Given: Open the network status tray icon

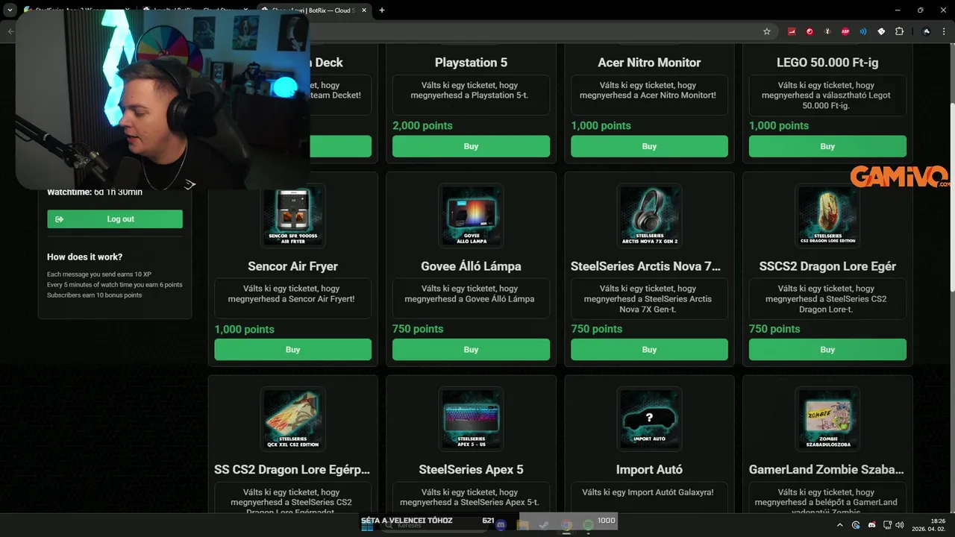Looking at the screenshot, I should (887, 525).
